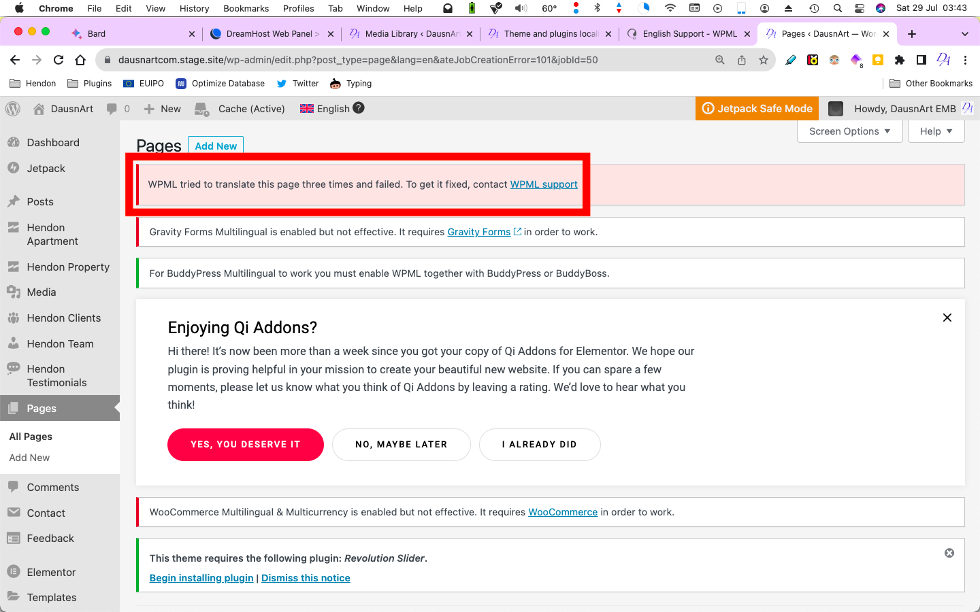This screenshot has width=980, height=612.
Task: Open the WordPress logo menu
Action: [13, 109]
